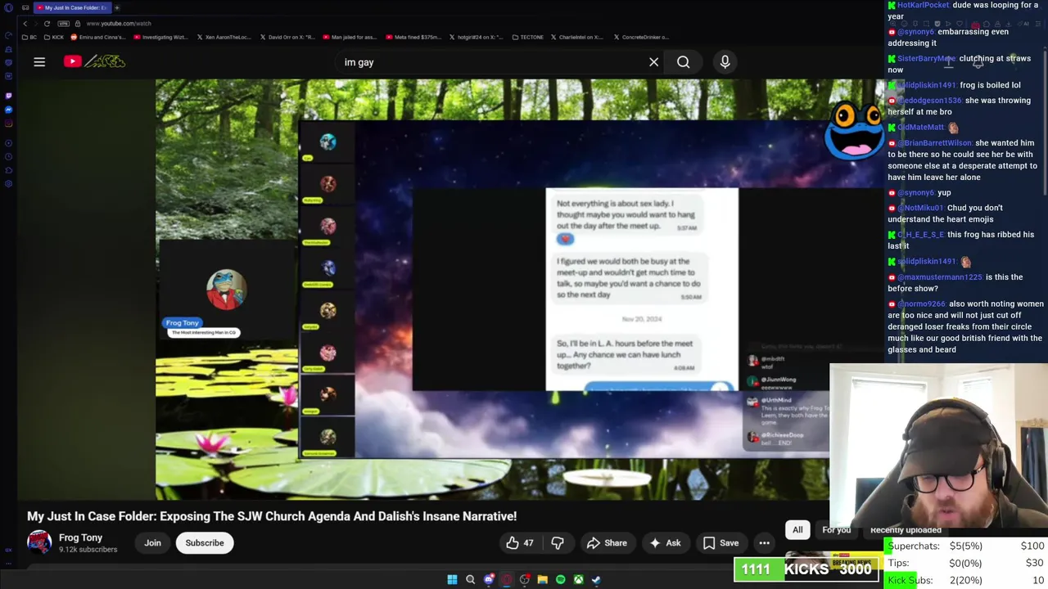Open Windows taskbar search

pyautogui.click(x=470, y=579)
